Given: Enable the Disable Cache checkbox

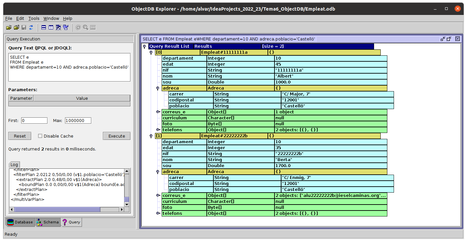Looking at the screenshot, I should click(40, 136).
